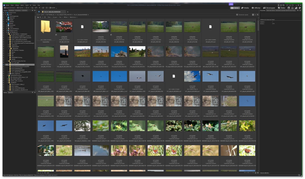Open the Fichier menu
Screen dimensions: 305x179
[x=8, y=5]
